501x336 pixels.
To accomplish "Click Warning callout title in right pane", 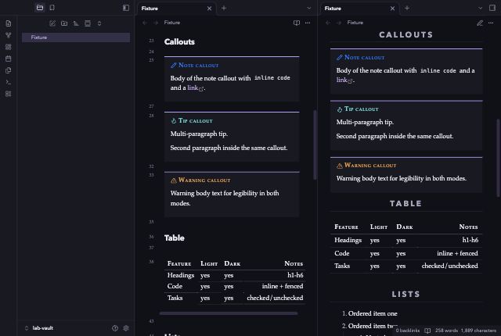I will pos(370,166).
